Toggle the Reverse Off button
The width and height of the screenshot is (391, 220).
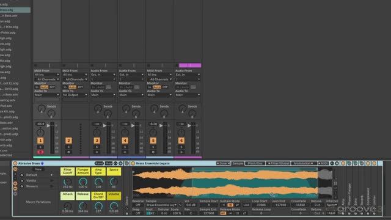click(138, 205)
